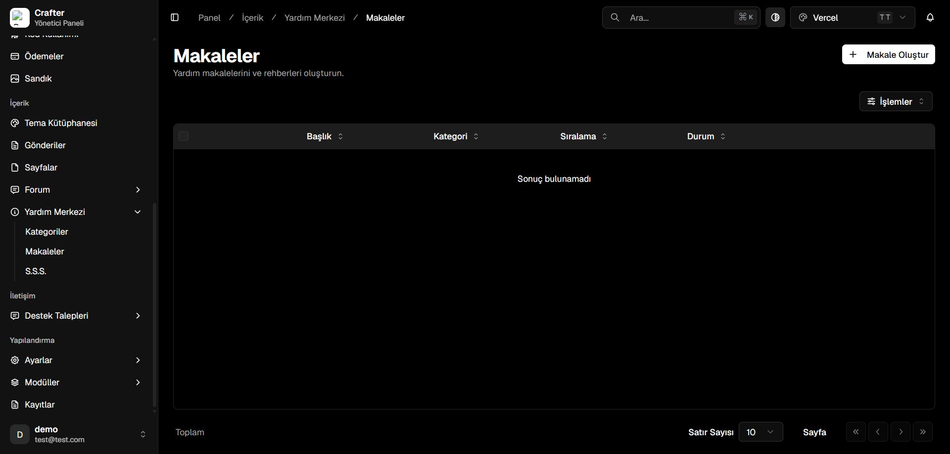Click the Forum chat icon

(15, 190)
